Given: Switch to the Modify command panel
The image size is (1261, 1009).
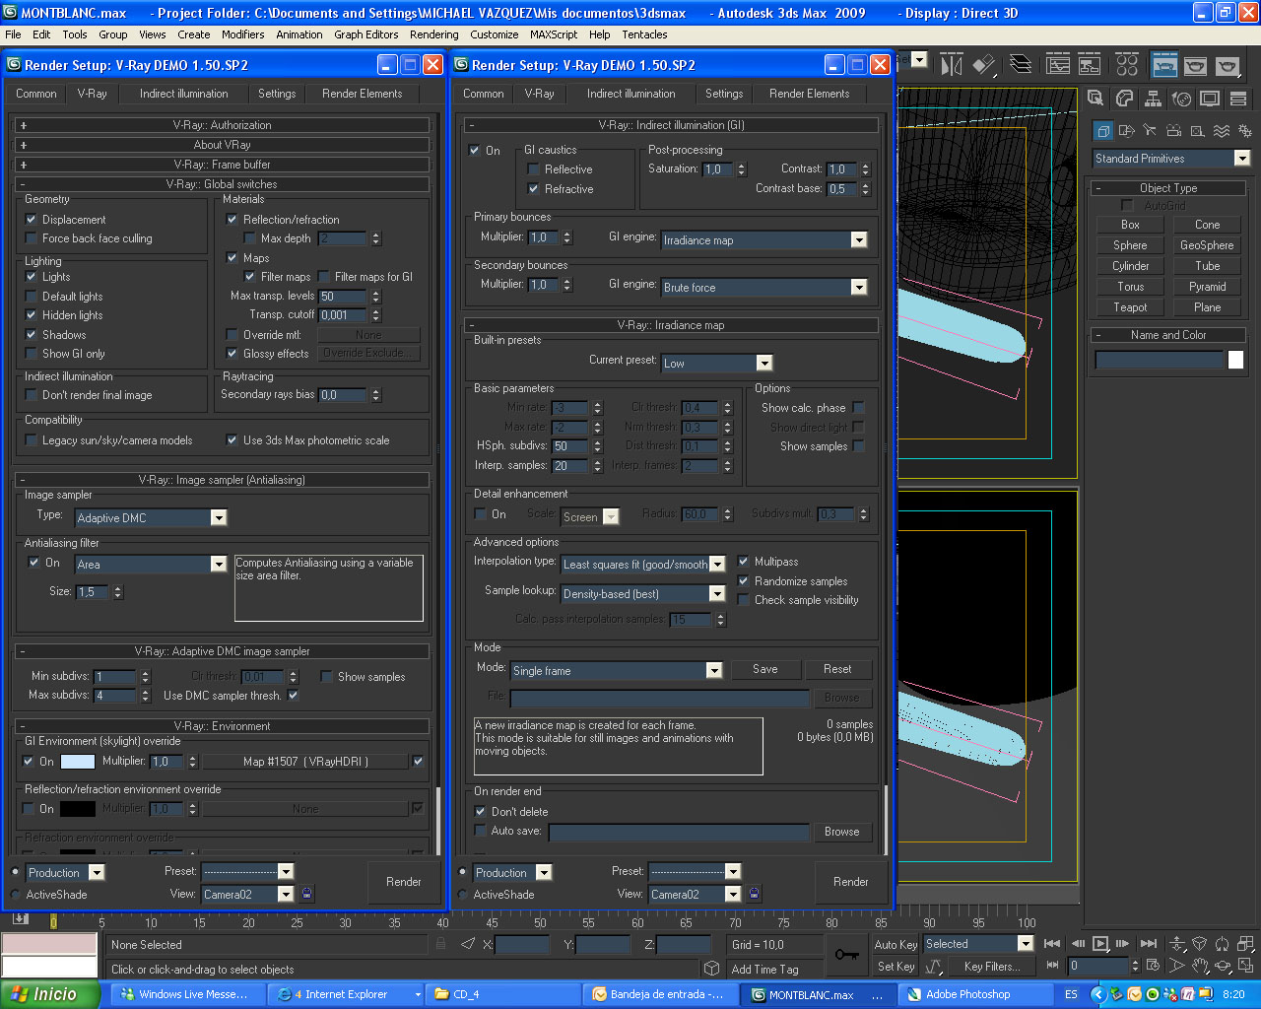Looking at the screenshot, I should [1124, 99].
